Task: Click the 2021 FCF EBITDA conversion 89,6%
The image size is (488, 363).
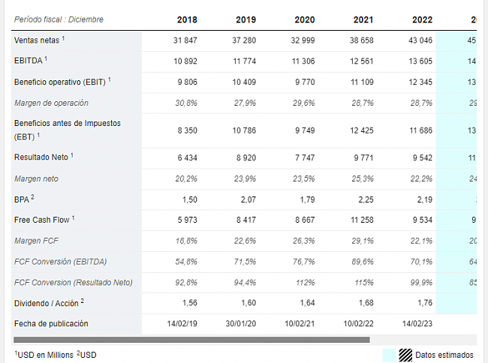Action: click(363, 262)
